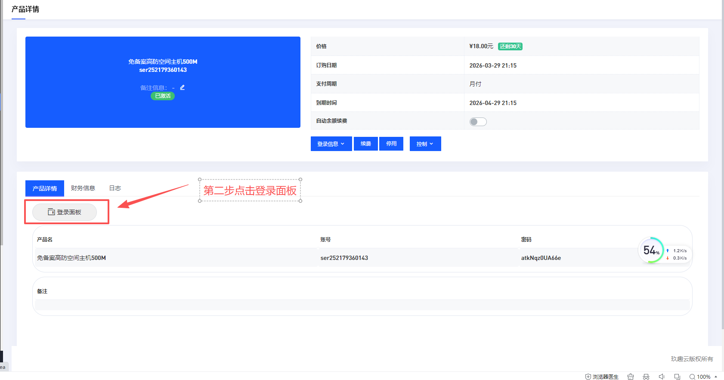Click the edit pencil icon beside 备注信息
724x380 pixels.
tap(182, 87)
